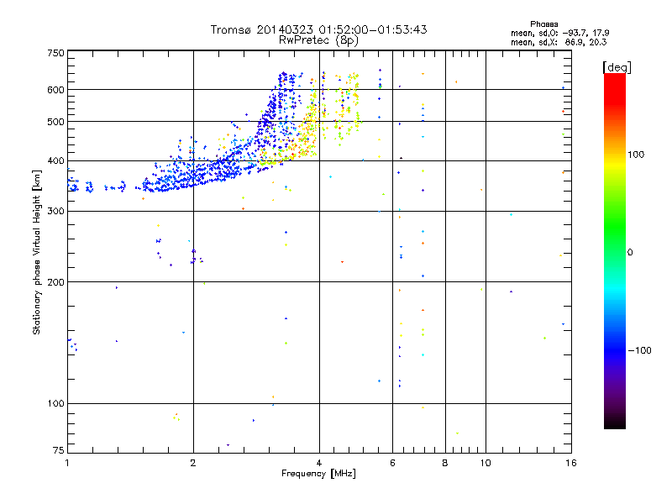Click the x-axis tick label '2'
Image resolution: width=672 pixels, height=504 pixels.
[x=193, y=463]
